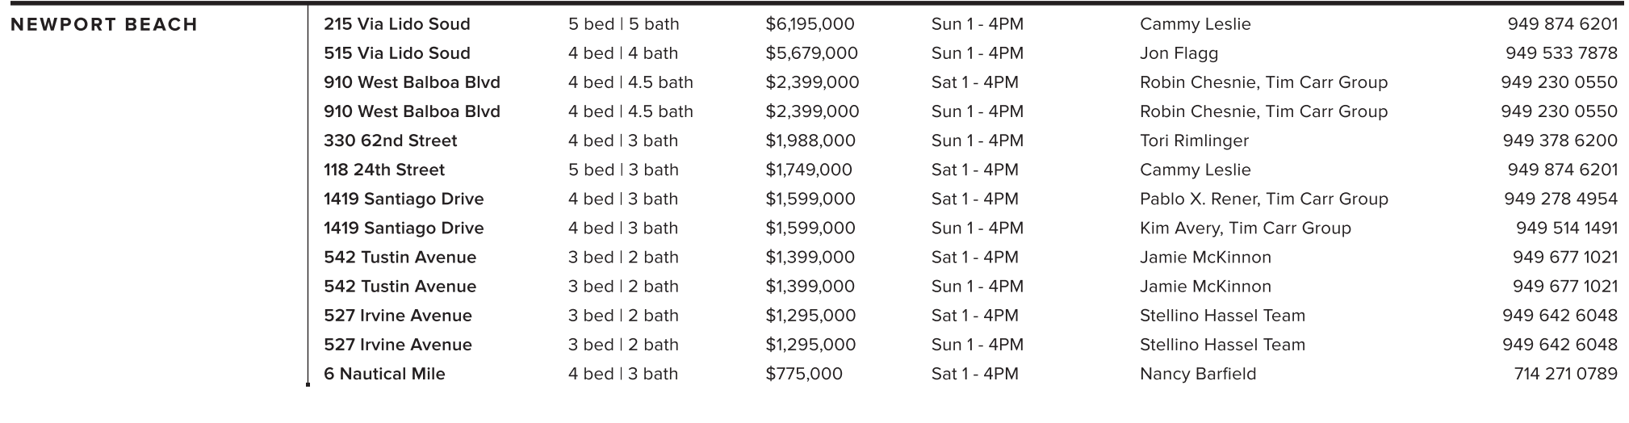Click phone number 714 271 0789

point(1565,374)
